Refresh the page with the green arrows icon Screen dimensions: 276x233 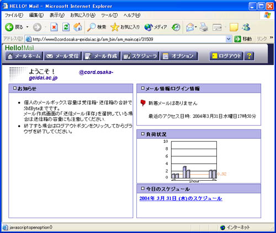click(x=66, y=27)
